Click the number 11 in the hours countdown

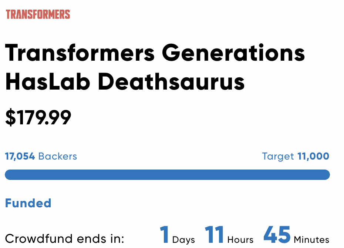(x=215, y=235)
